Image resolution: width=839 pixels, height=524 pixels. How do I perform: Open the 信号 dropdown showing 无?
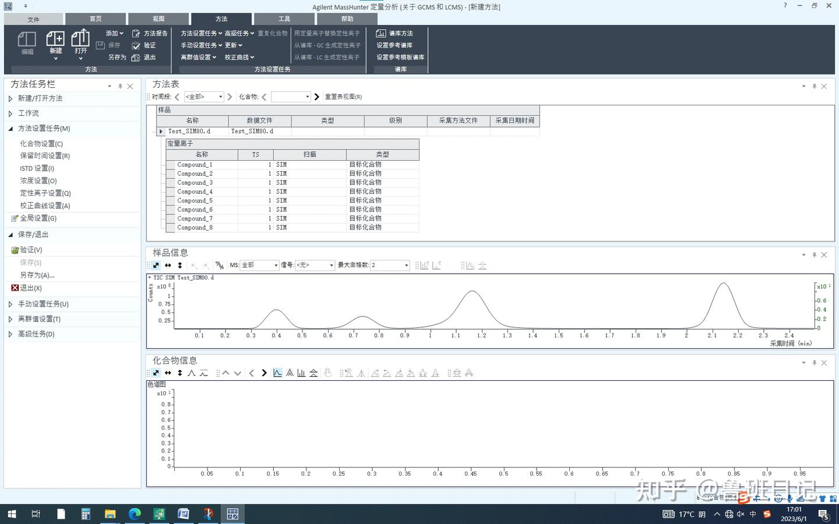pyautogui.click(x=315, y=265)
